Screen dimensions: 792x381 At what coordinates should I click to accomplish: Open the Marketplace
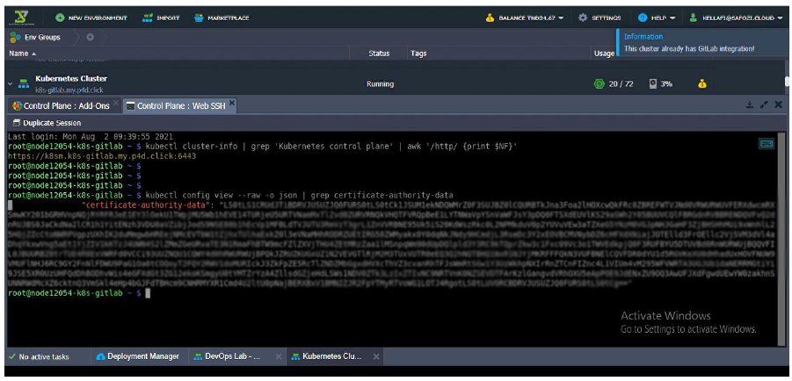point(222,18)
